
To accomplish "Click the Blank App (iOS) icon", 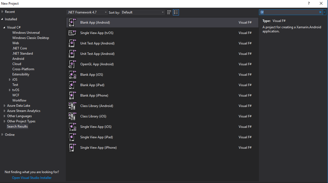I will [x=72, y=75].
